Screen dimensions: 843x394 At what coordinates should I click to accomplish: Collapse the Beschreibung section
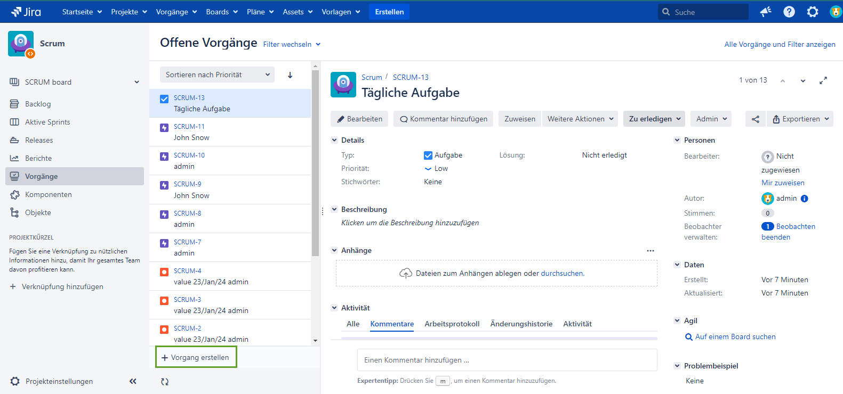click(334, 209)
